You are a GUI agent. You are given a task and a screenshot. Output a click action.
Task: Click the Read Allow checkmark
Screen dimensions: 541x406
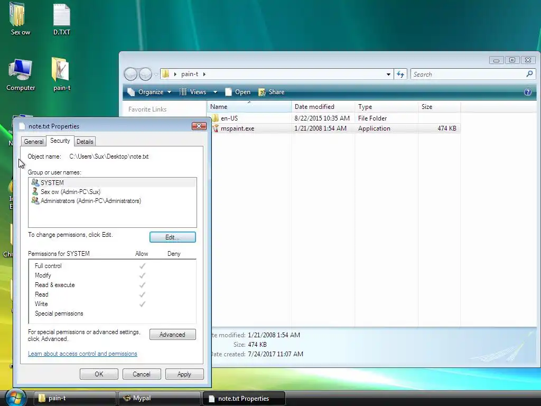click(142, 294)
